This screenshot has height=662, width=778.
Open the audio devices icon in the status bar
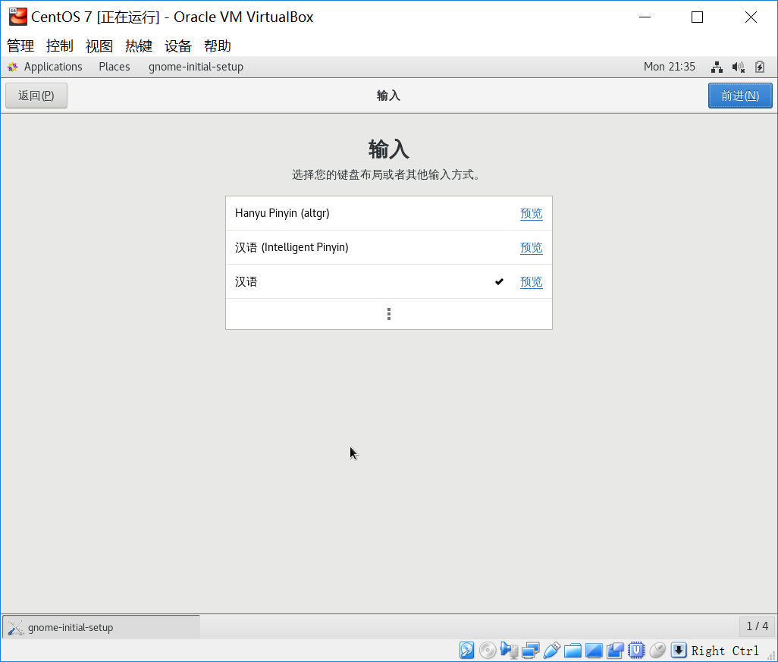pos(509,650)
